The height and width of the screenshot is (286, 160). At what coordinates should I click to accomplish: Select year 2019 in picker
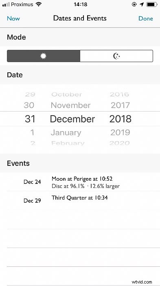pyautogui.click(x=120, y=132)
